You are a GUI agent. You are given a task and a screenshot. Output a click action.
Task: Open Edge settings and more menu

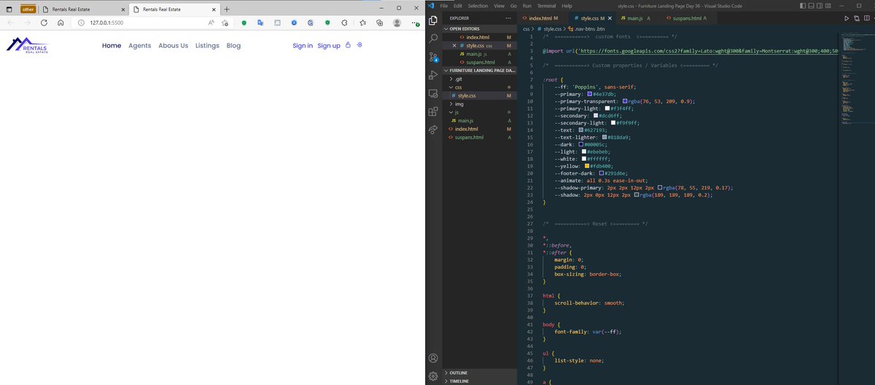pyautogui.click(x=414, y=23)
